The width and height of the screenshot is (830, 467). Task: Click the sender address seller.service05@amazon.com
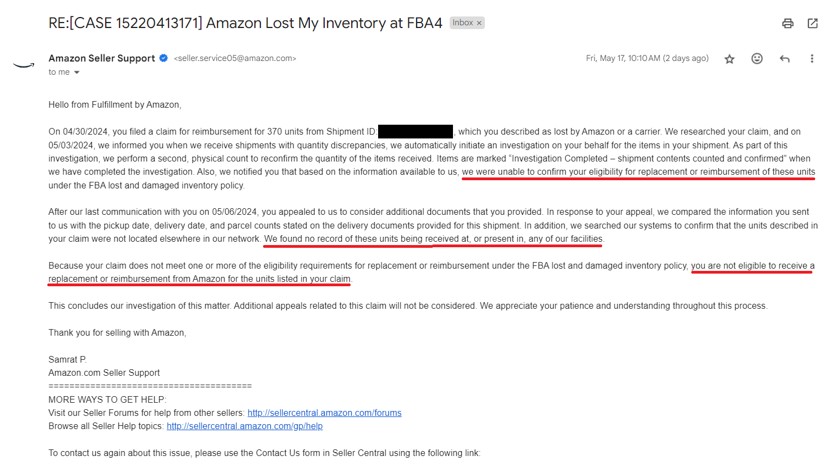[235, 58]
